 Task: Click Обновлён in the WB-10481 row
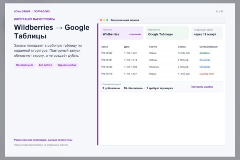(205, 60)
